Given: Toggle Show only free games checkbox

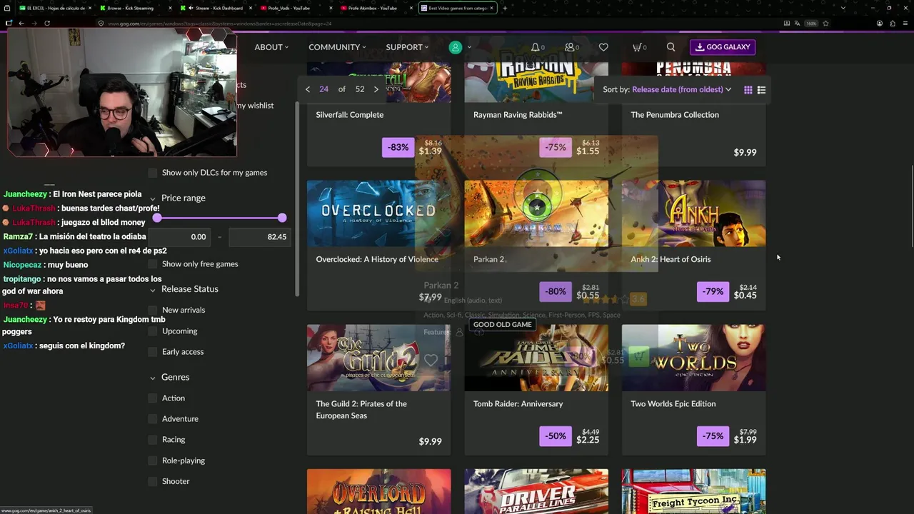Looking at the screenshot, I should (x=152, y=264).
